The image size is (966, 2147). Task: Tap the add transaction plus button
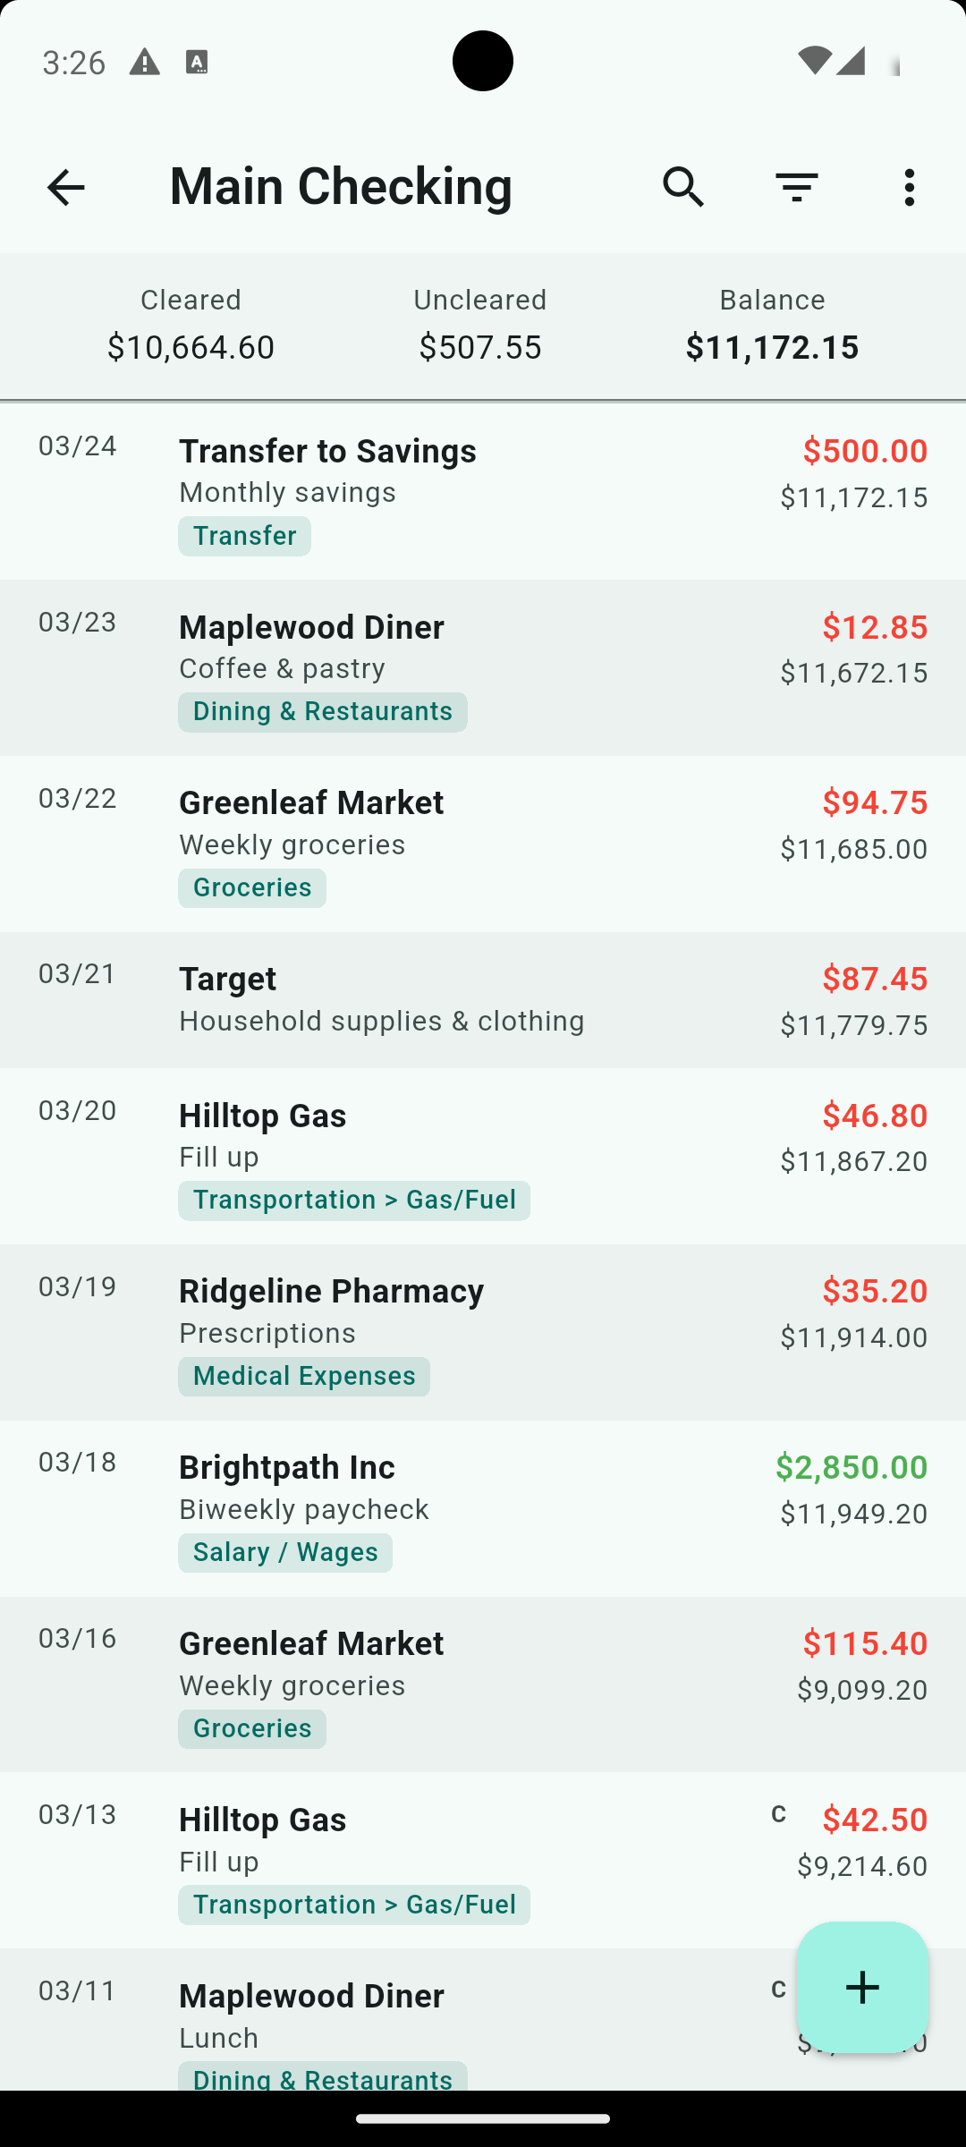862,1987
